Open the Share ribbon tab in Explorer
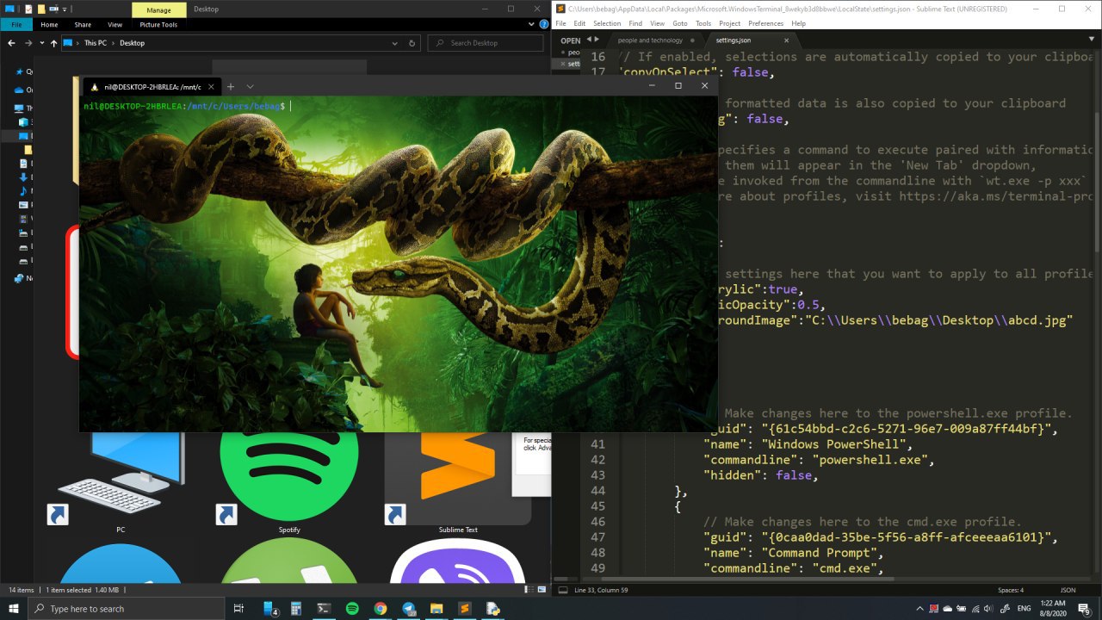Screen dimensions: 1102x620 (x=83, y=25)
